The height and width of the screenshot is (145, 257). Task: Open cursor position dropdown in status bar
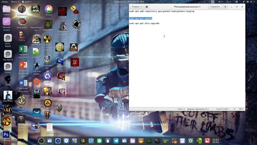click(226, 109)
